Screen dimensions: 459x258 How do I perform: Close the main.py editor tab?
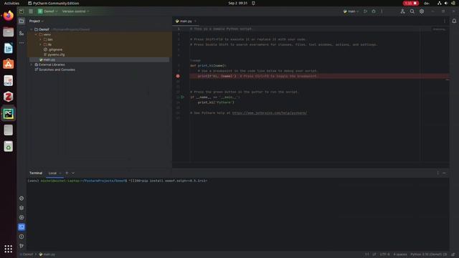click(x=195, y=21)
